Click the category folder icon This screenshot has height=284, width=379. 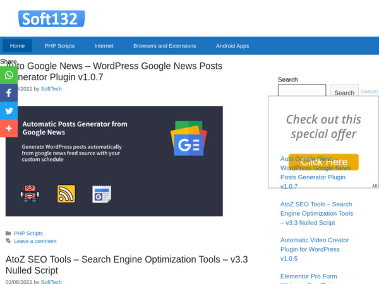[x=8, y=233]
